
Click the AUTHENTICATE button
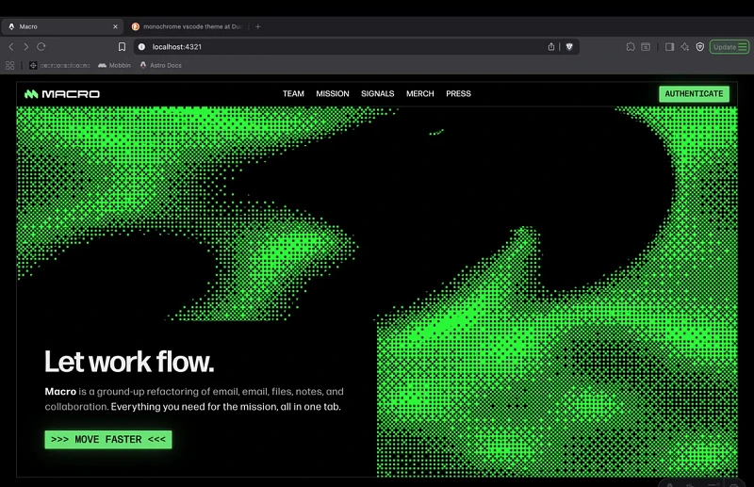(694, 94)
